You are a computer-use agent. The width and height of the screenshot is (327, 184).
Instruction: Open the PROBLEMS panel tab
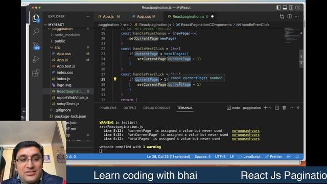tap(108, 108)
